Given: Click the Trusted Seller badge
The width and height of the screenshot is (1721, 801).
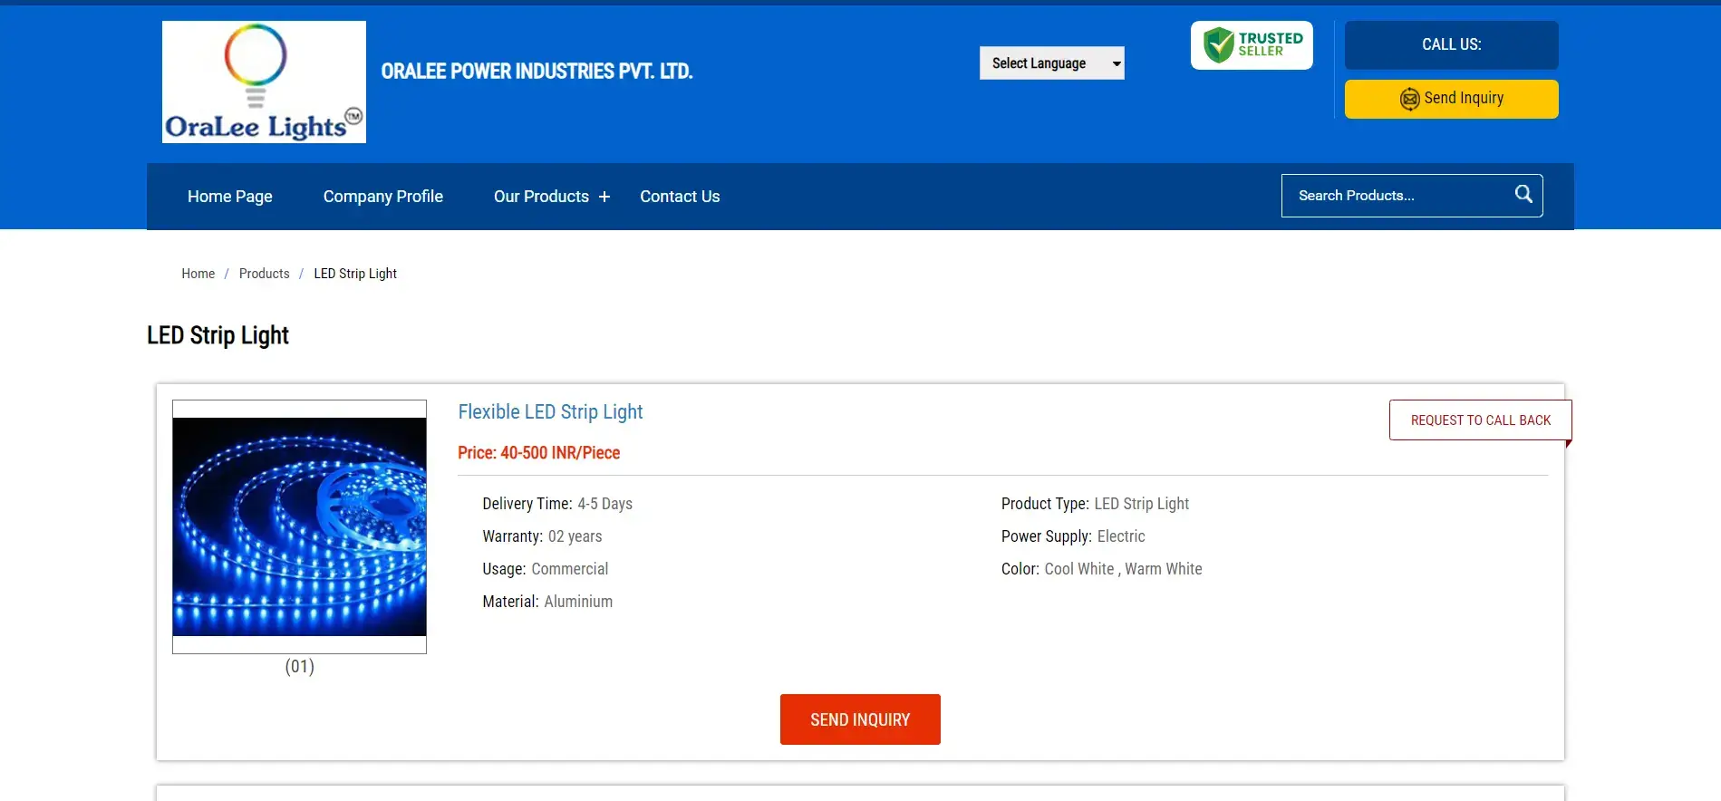Looking at the screenshot, I should coord(1252,45).
